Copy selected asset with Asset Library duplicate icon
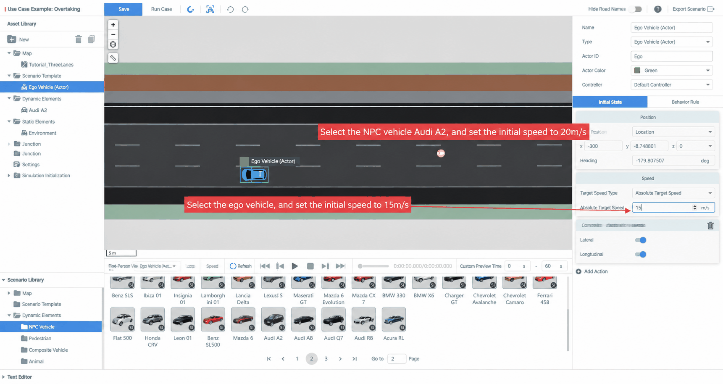The width and height of the screenshot is (723, 384). (x=91, y=39)
